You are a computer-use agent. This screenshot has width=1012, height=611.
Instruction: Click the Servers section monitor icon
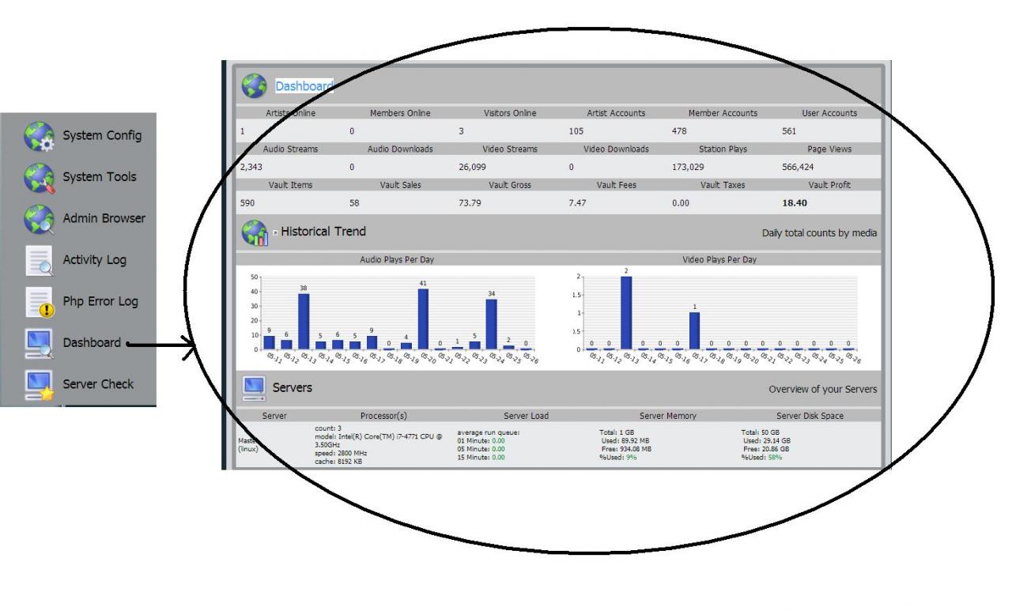[x=254, y=388]
